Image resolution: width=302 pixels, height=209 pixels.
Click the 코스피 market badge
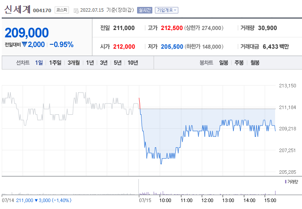coord(62,10)
